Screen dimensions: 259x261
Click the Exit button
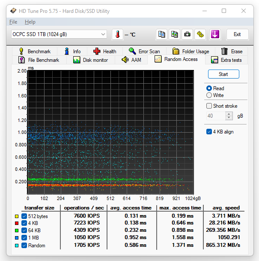coord(238,34)
